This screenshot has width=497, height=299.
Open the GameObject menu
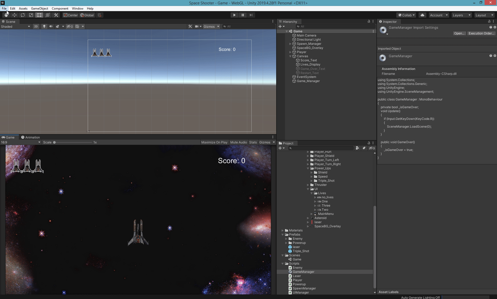39,9
